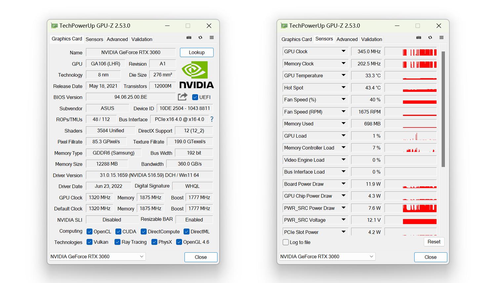Expand the GPU Clock sensor dropdown

click(x=344, y=52)
